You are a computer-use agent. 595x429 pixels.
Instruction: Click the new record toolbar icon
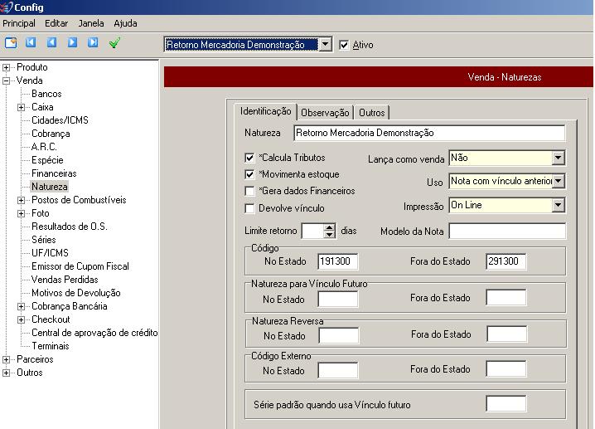tap(11, 42)
